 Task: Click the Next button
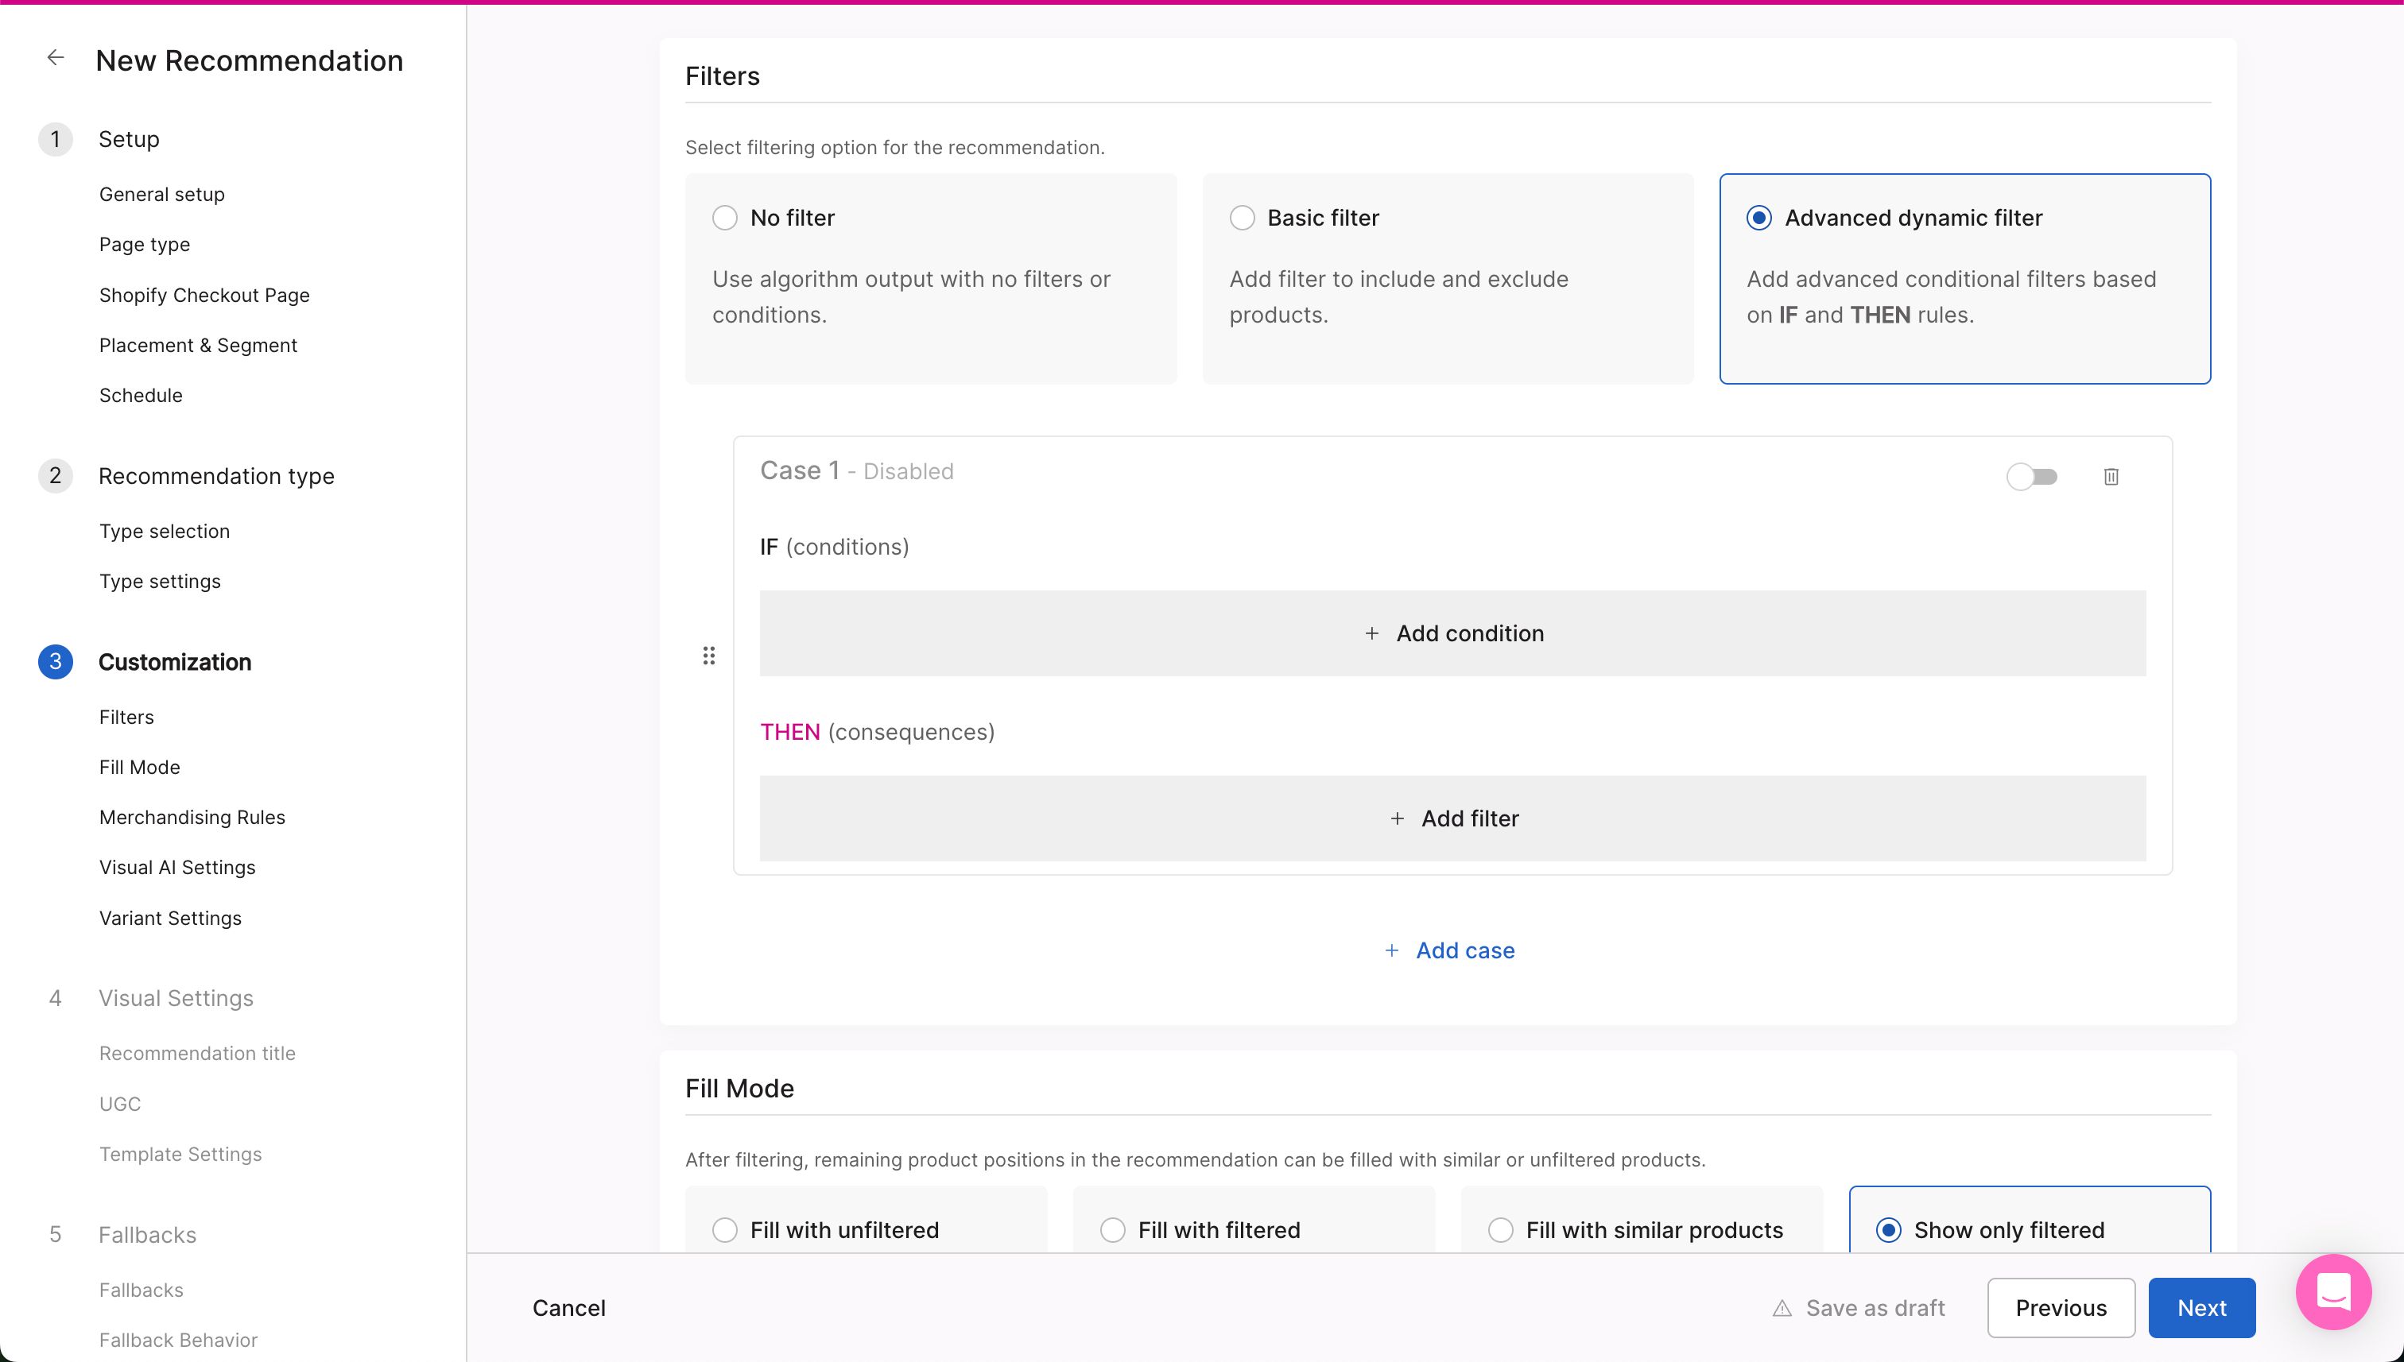point(2201,1308)
